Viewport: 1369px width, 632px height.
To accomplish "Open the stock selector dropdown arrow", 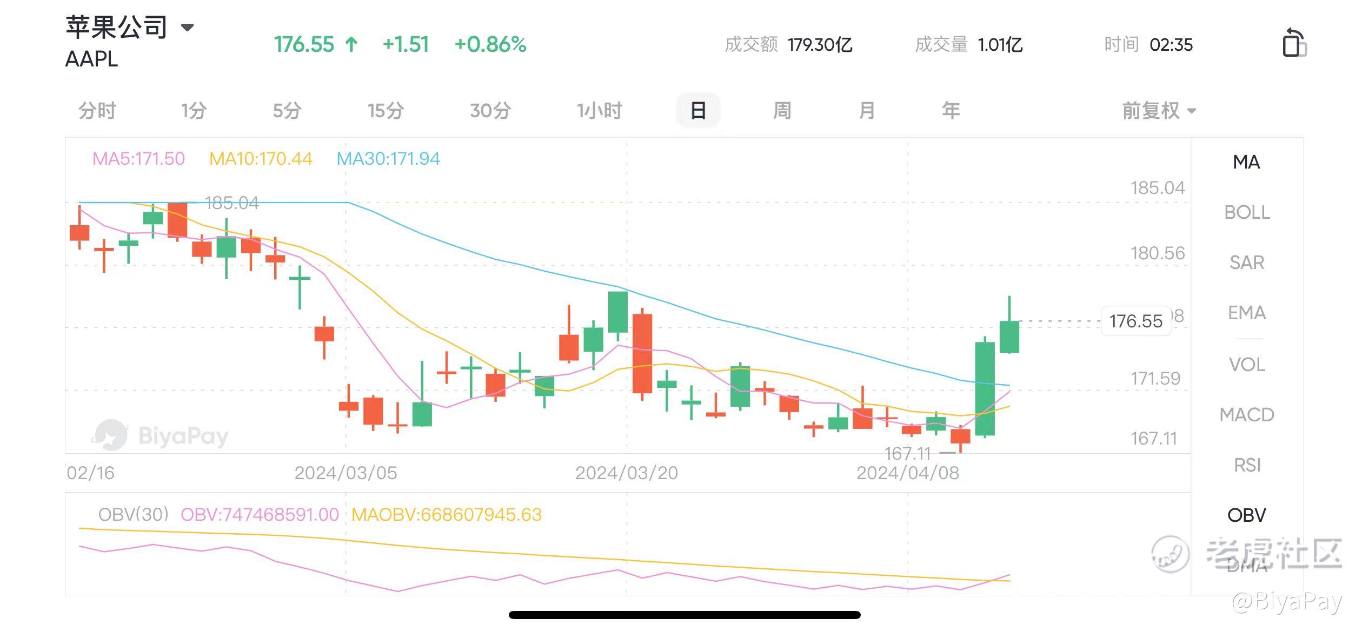I will pos(187,28).
